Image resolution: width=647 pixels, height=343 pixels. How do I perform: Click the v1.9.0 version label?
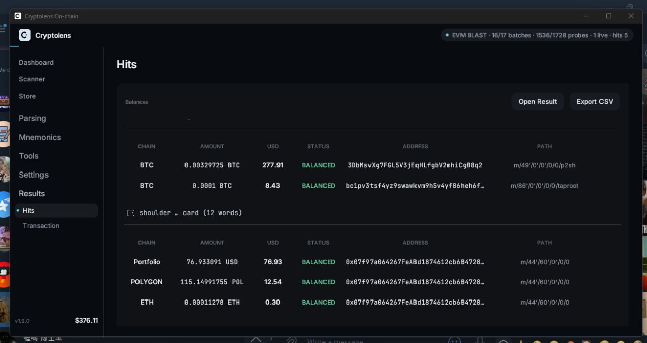pyautogui.click(x=22, y=321)
